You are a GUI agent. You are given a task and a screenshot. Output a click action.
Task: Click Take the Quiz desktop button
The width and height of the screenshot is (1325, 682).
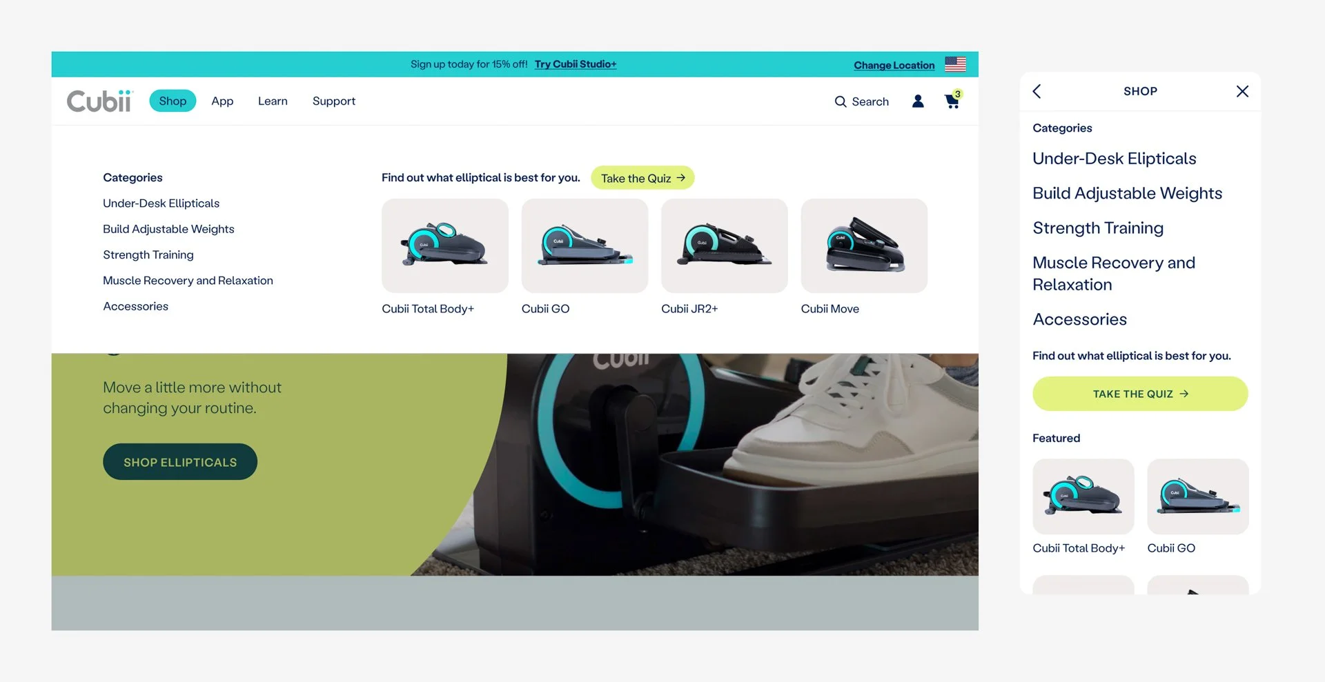[x=642, y=178]
